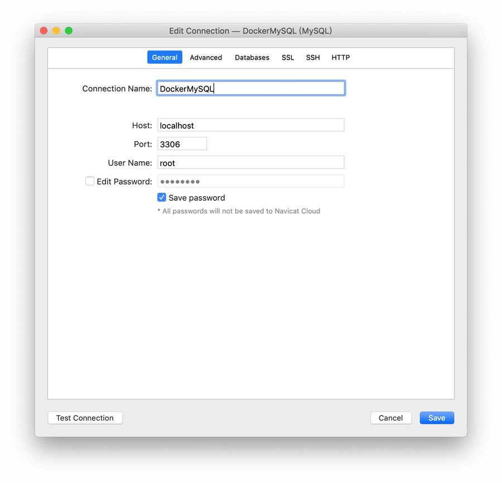Select the General tab
This screenshot has width=502, height=483.
(165, 57)
